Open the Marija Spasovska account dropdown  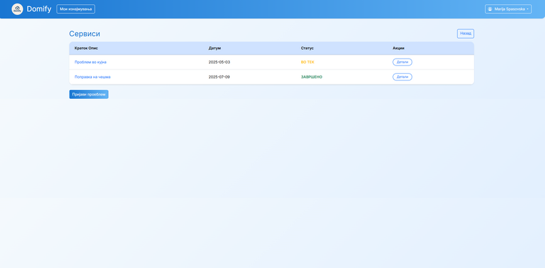[x=508, y=9]
